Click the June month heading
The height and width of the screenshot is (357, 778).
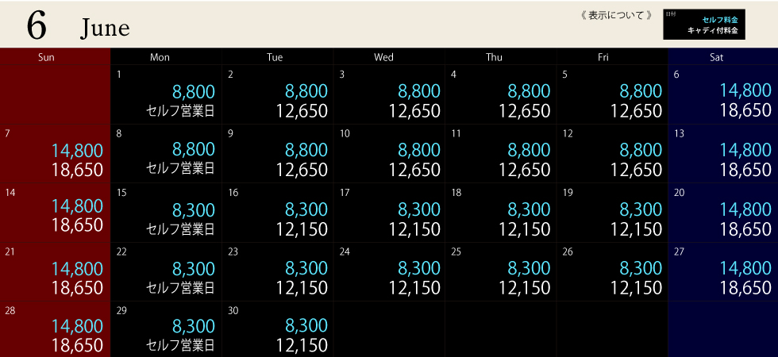pyautogui.click(x=104, y=29)
